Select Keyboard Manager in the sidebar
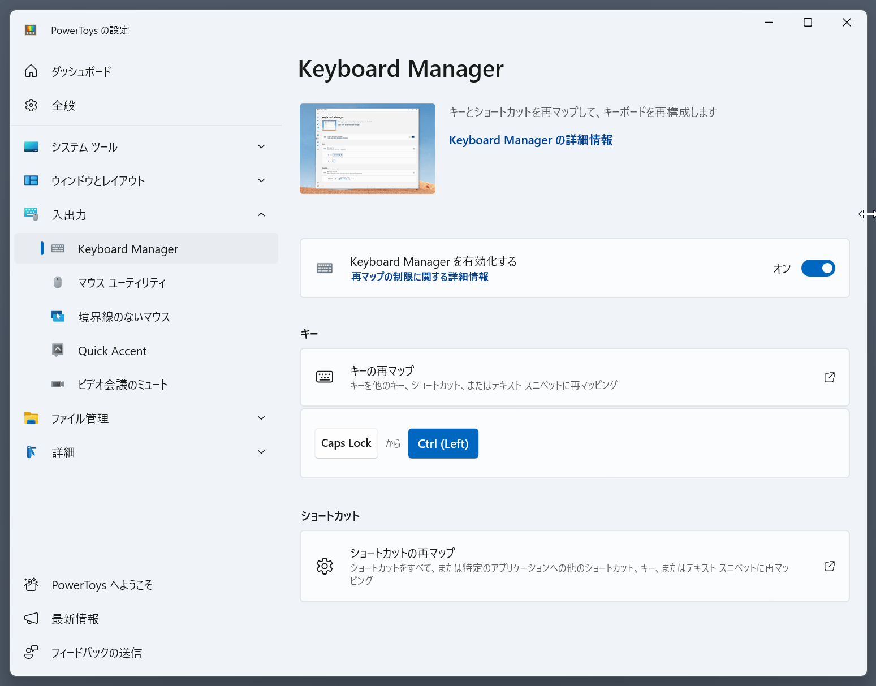876x686 pixels. click(128, 249)
